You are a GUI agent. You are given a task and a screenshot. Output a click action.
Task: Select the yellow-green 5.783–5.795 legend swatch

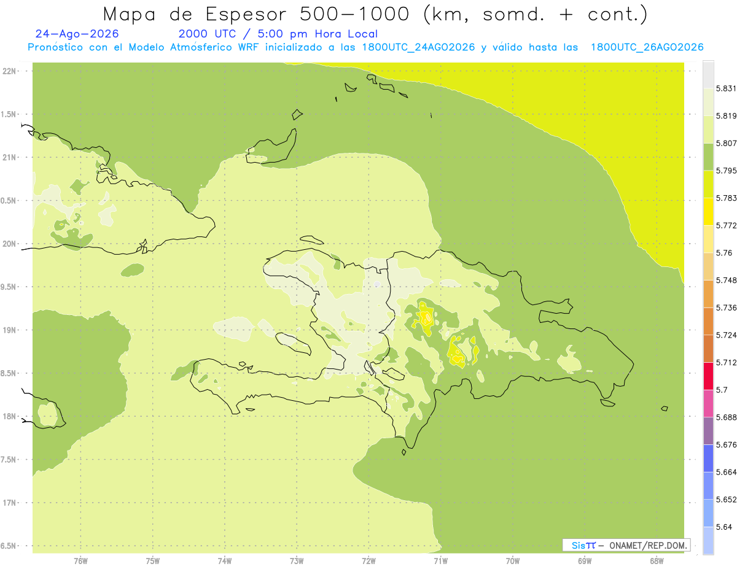[x=708, y=185]
